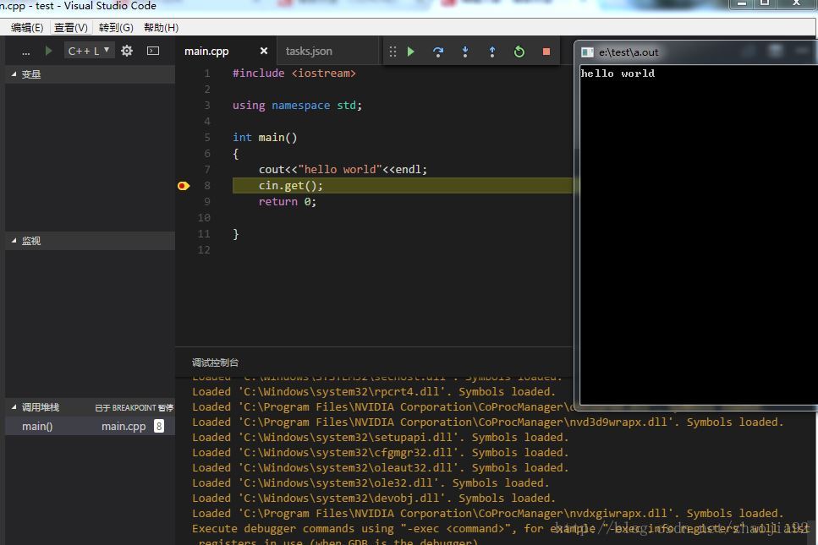Open the 帮助(H) menu
This screenshot has width=818, height=545.
161,27
